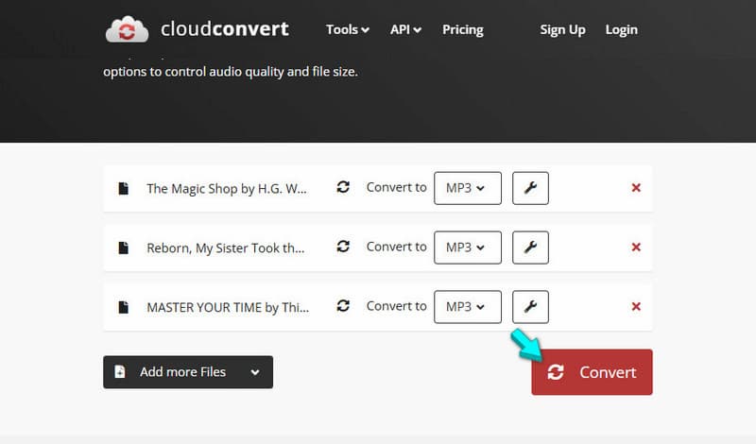This screenshot has width=756, height=444.
Task: Click the Sign Up link
Action: (x=562, y=30)
